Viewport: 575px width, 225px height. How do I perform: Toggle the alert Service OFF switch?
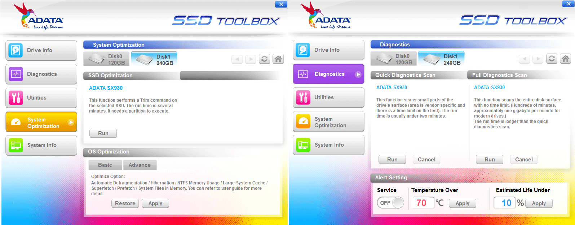coord(390,203)
